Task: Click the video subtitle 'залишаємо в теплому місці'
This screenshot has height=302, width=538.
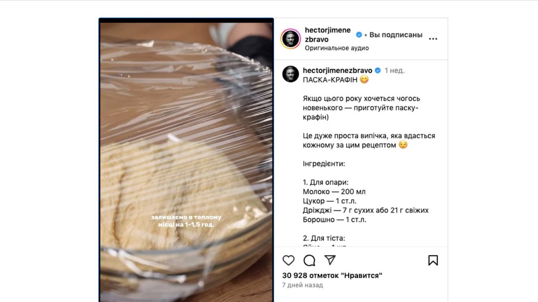Action: tap(186, 221)
